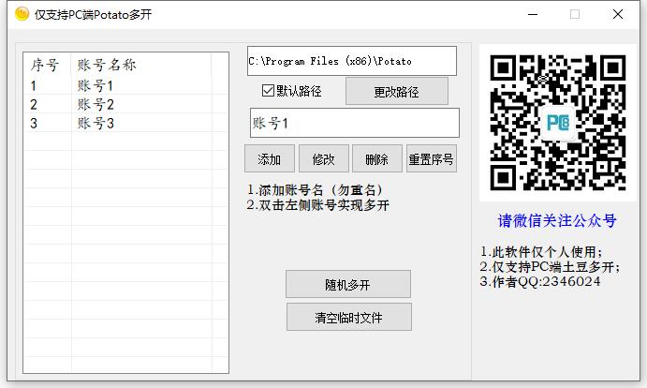Image resolution: width=647 pixels, height=388 pixels.
Task: Select the 账号3 row in the list
Action: click(x=125, y=123)
